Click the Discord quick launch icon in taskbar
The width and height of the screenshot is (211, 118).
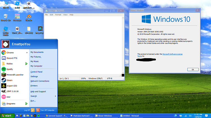click(x=17, y=116)
